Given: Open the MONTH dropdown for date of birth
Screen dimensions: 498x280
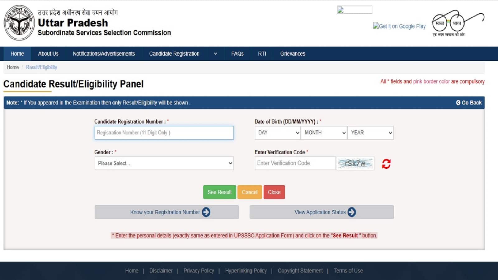Looking at the screenshot, I should pos(324,133).
